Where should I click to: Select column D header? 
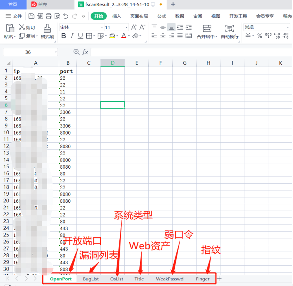pyautogui.click(x=112, y=63)
